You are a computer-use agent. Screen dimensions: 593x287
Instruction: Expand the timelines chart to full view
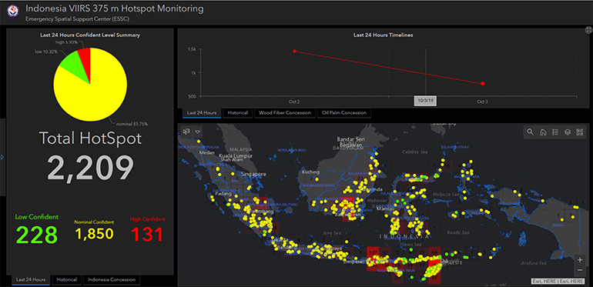[588, 30]
